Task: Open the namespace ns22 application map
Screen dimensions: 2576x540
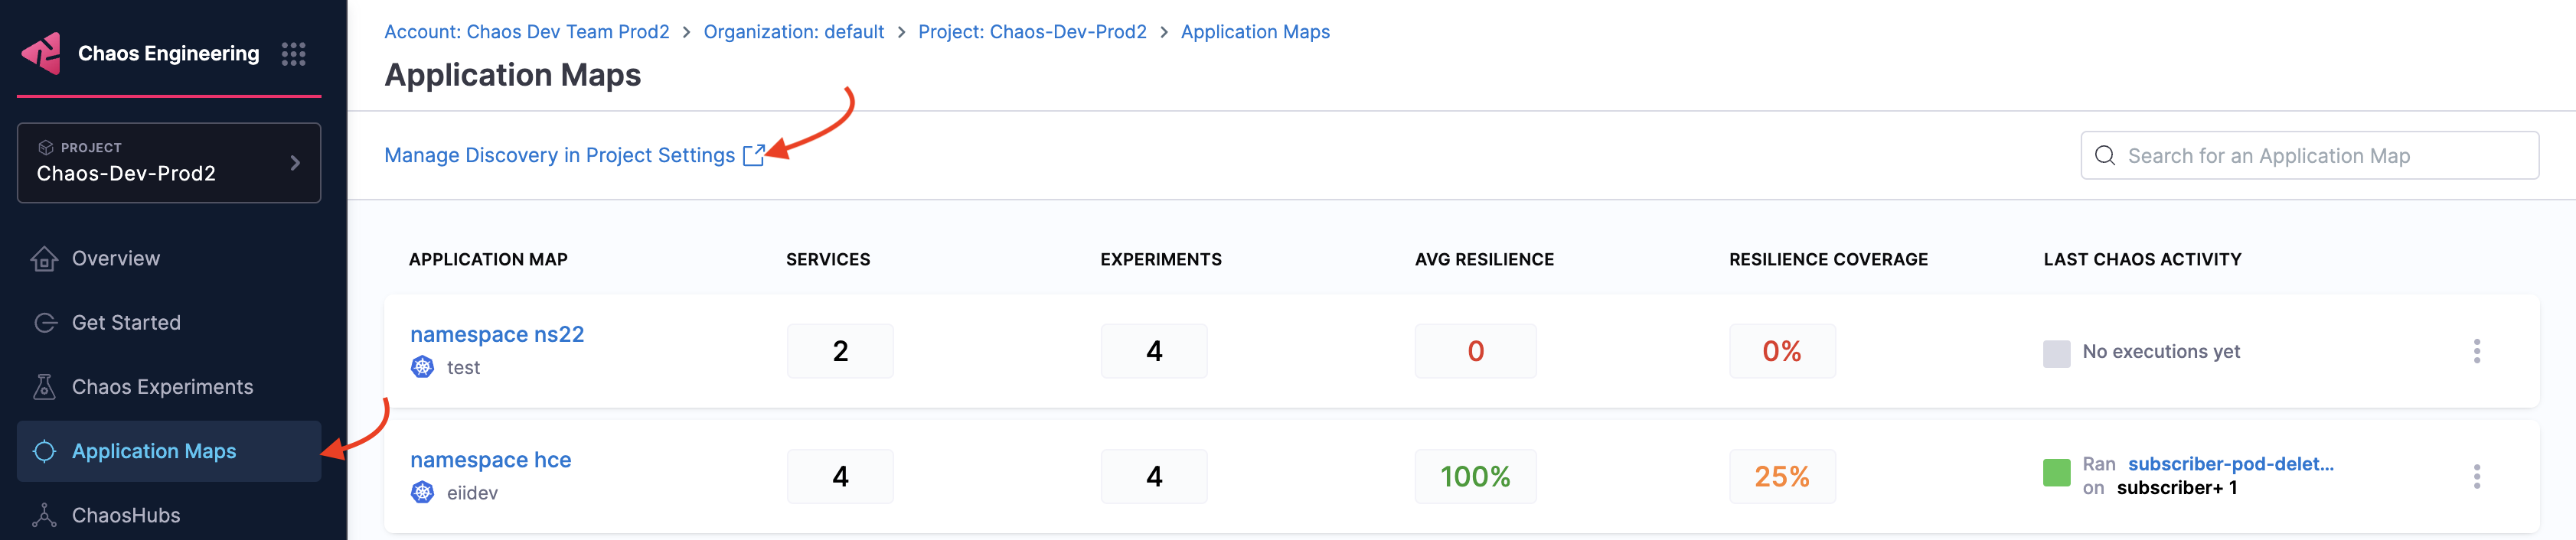Action: [x=497, y=334]
